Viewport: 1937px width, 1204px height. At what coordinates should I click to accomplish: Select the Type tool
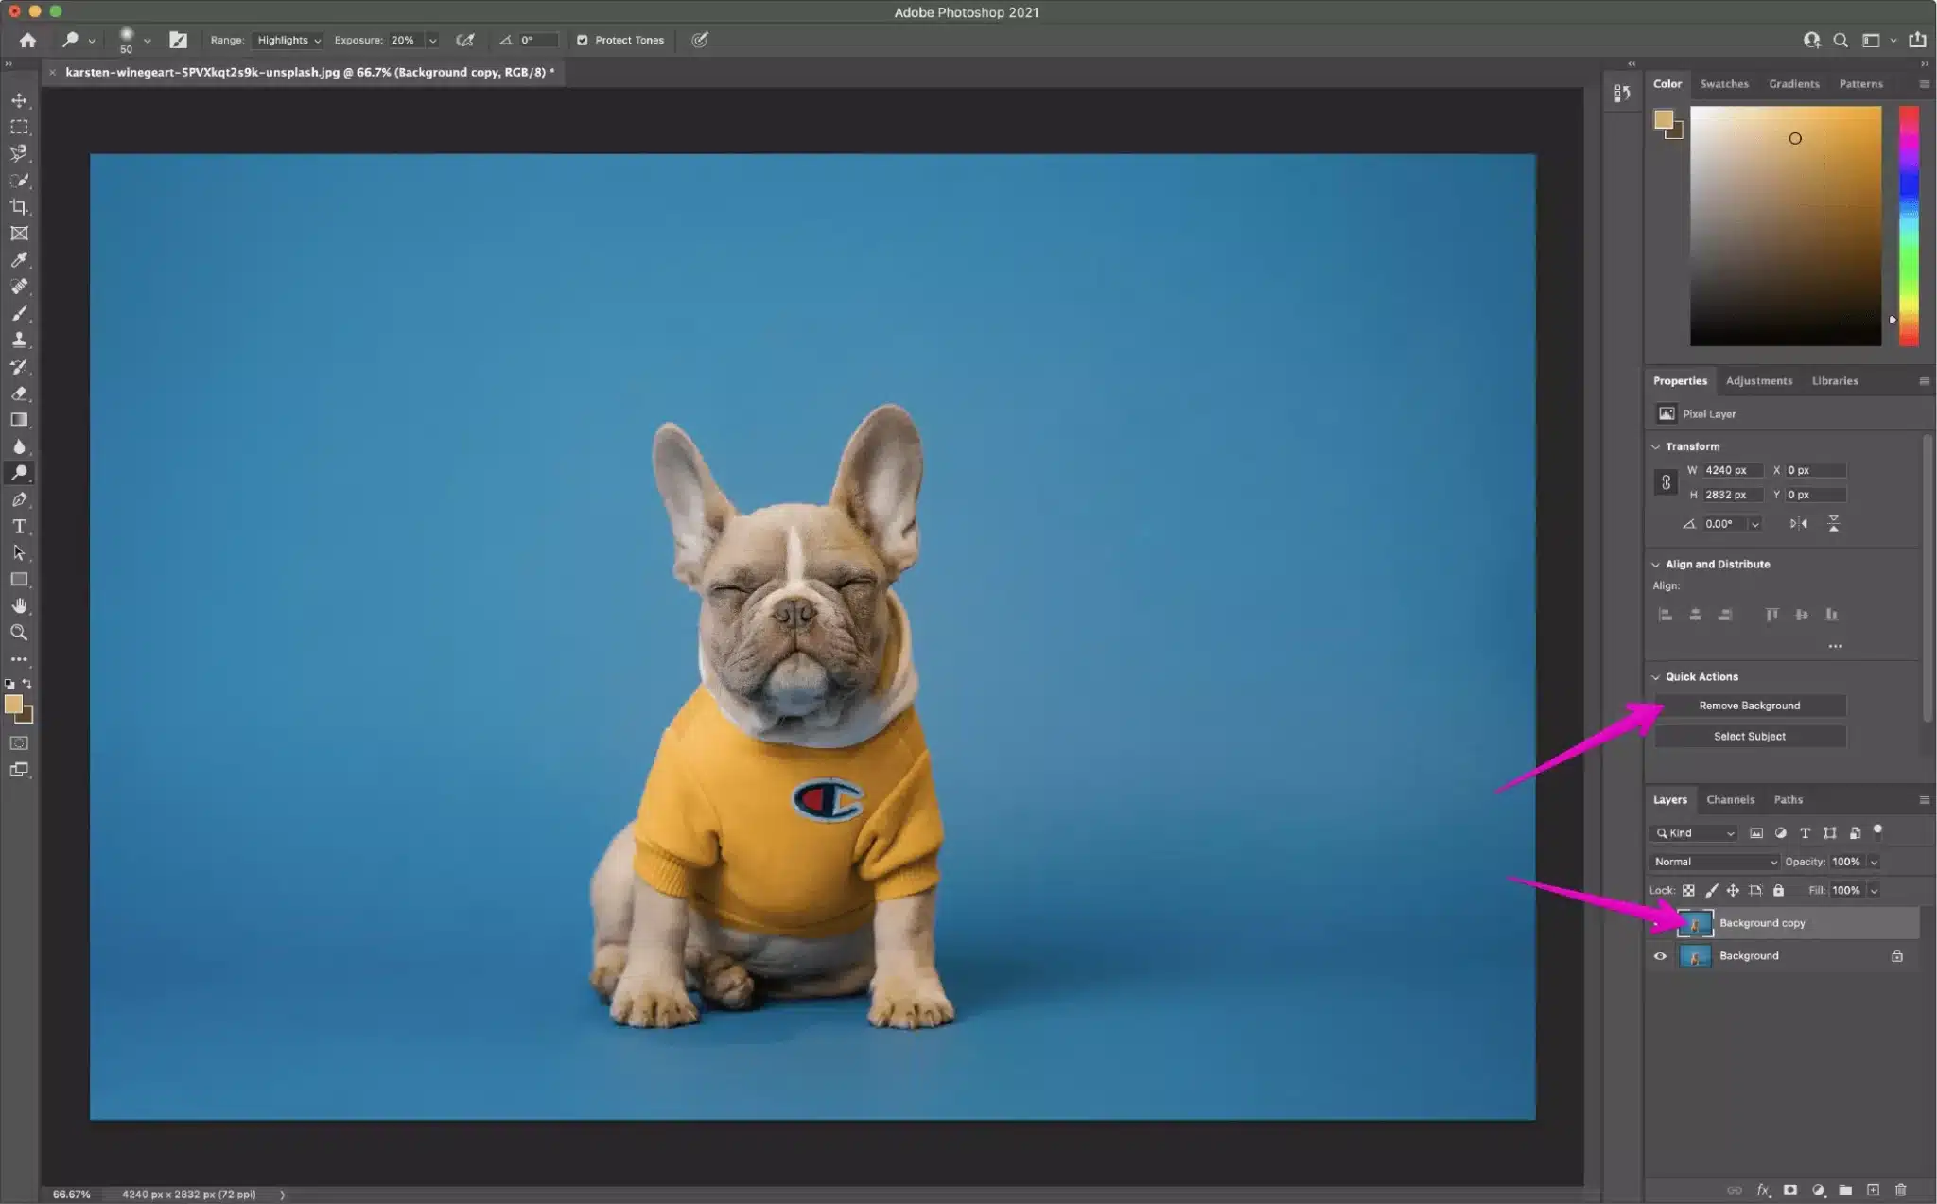[x=20, y=526]
